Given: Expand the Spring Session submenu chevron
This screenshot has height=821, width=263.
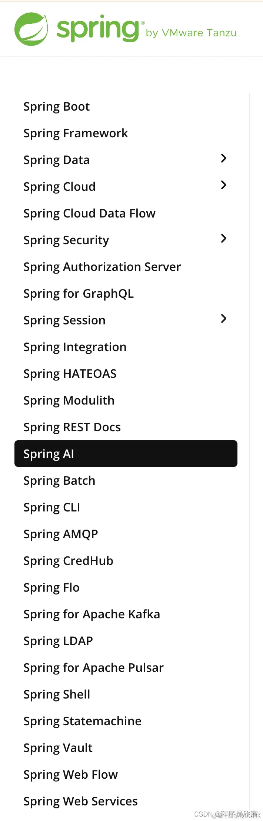Looking at the screenshot, I should [223, 318].
